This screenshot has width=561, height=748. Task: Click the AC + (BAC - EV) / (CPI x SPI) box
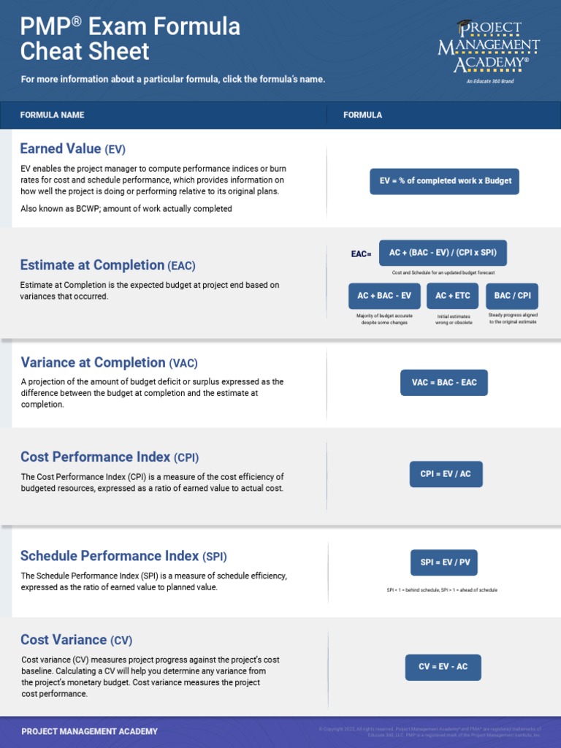tap(443, 253)
